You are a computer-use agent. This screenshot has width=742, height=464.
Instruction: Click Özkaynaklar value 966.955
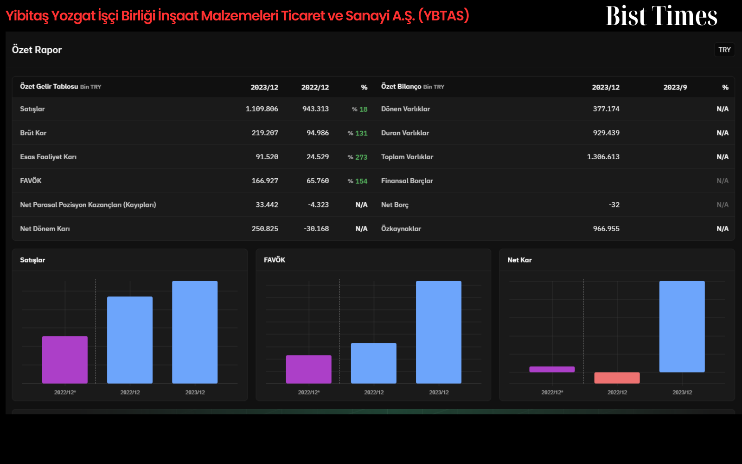coord(606,229)
